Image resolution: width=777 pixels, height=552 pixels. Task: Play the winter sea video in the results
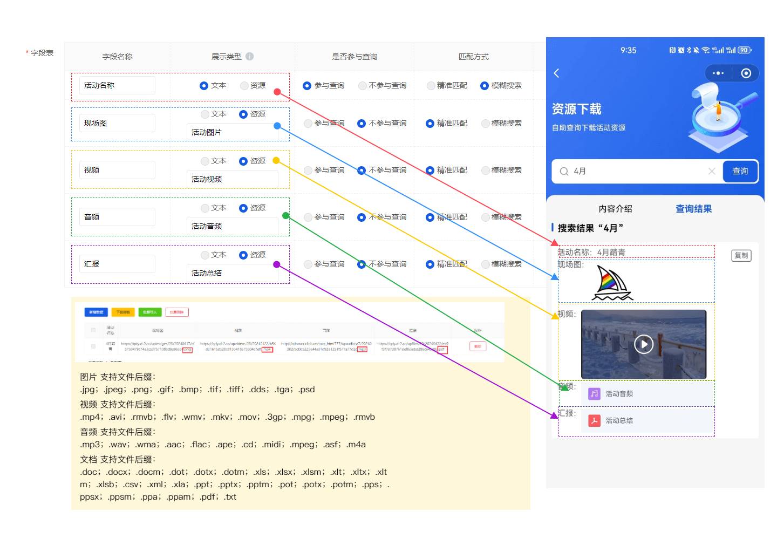tap(644, 344)
